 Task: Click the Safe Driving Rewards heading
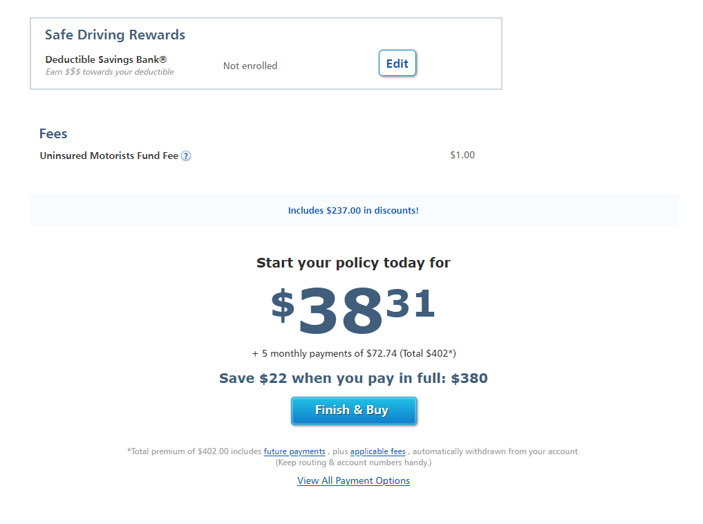pyautogui.click(x=115, y=35)
